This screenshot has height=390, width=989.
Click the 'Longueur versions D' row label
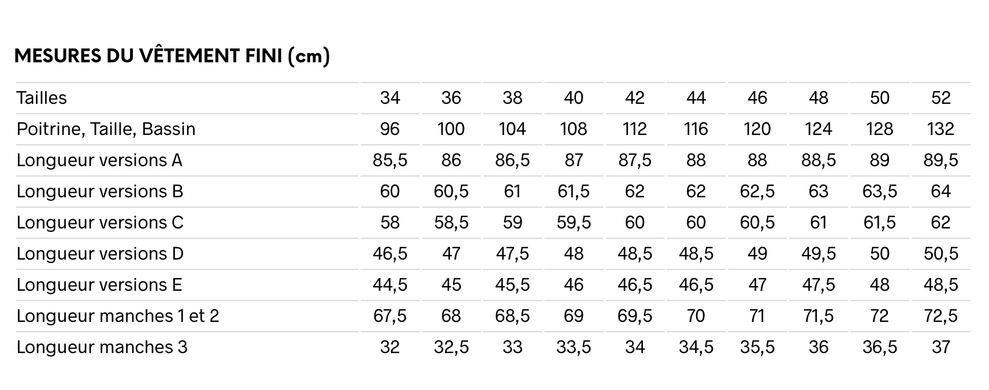click(x=100, y=254)
